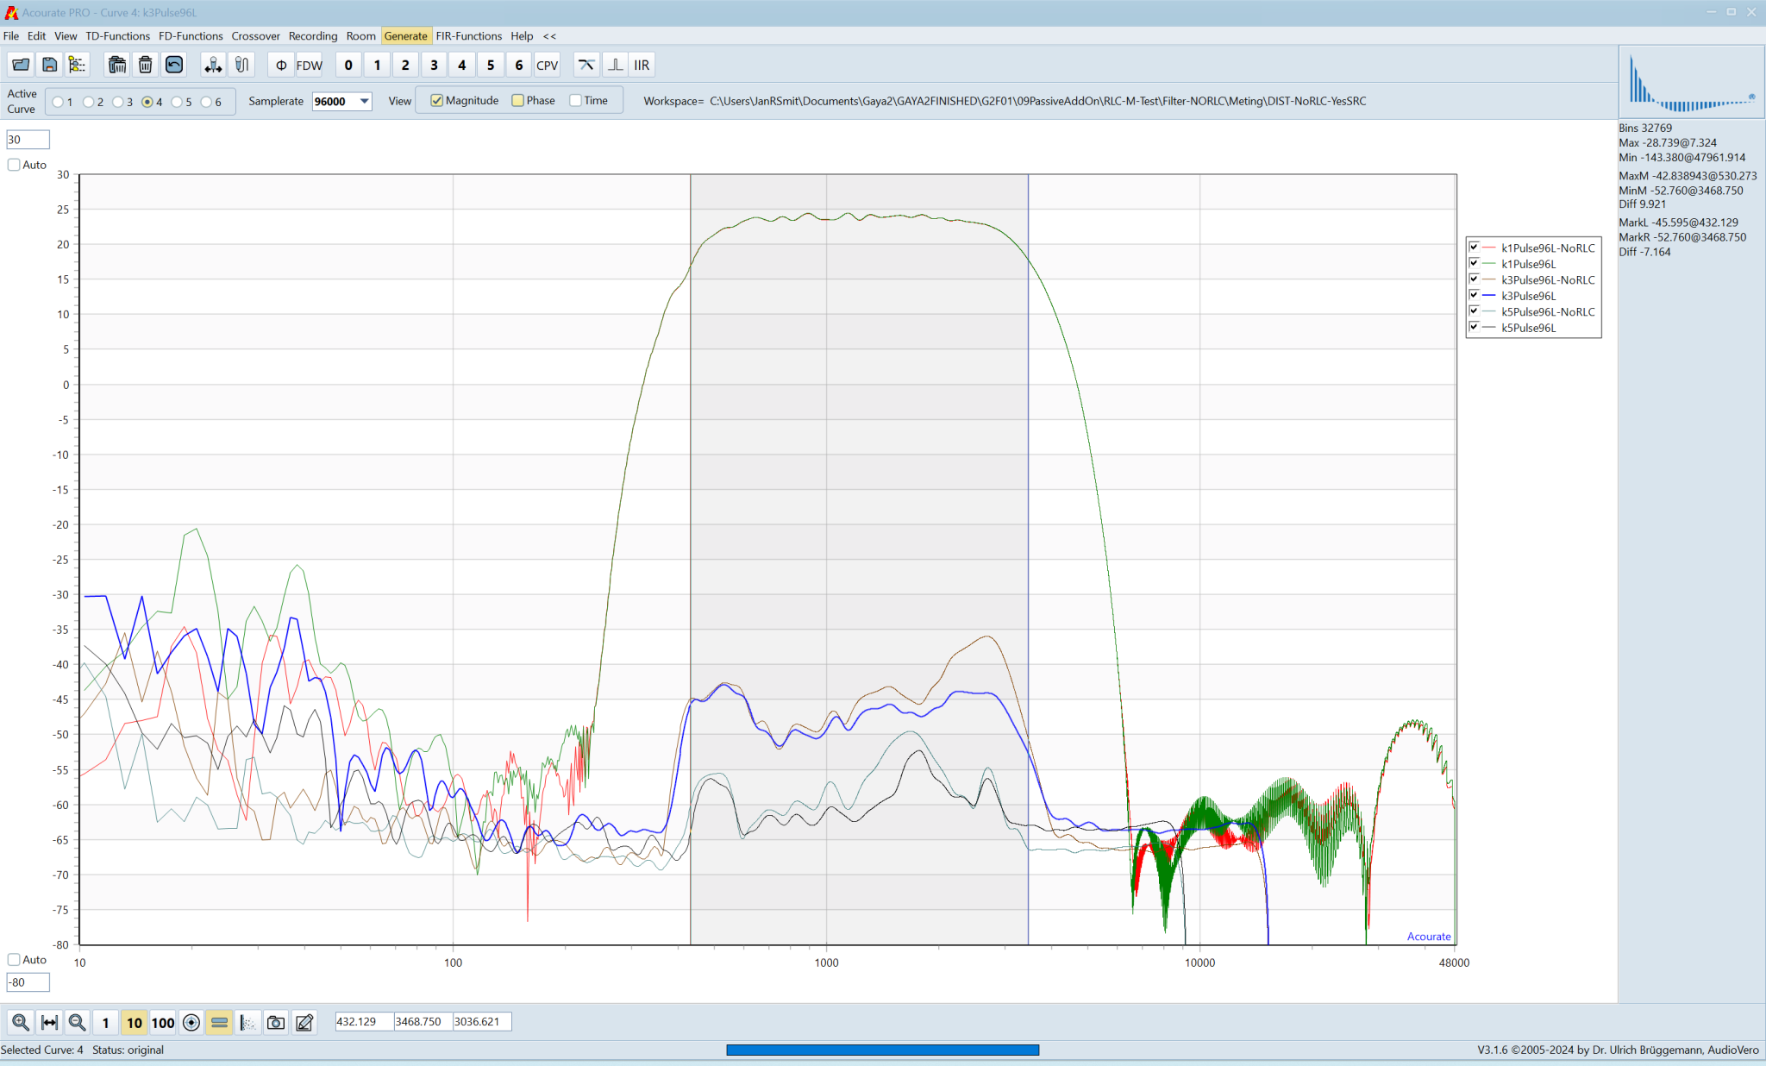Select active curve radio 3
Viewport: 1766px width, 1066px height.
tap(117, 102)
